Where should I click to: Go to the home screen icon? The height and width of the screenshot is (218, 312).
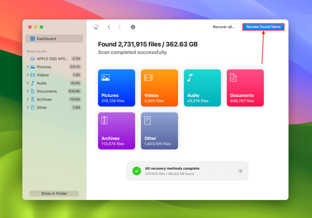pos(96,27)
